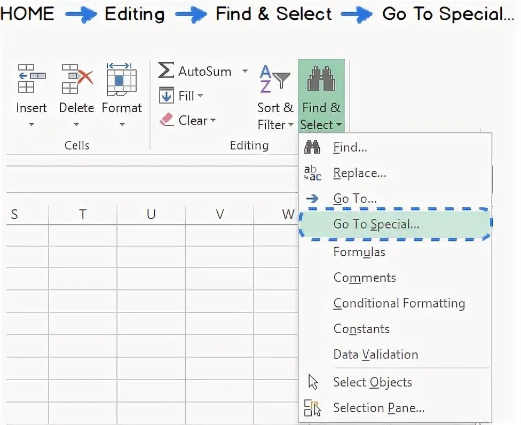Click the Format cells icon
Image resolution: width=521 pixels, height=425 pixels.
122,78
